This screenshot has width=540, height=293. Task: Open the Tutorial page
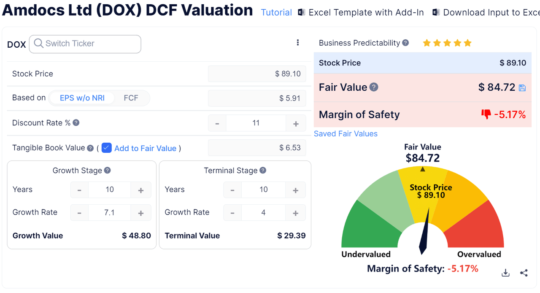coord(276,12)
